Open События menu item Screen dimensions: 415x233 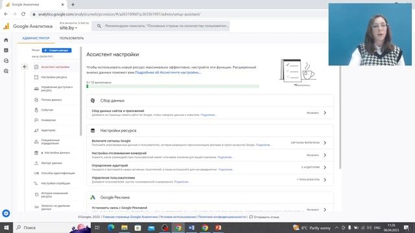pos(47,110)
